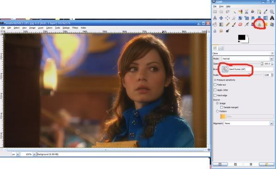Open the Alignment dropdown
The width and height of the screenshot is (276, 169).
click(248, 123)
